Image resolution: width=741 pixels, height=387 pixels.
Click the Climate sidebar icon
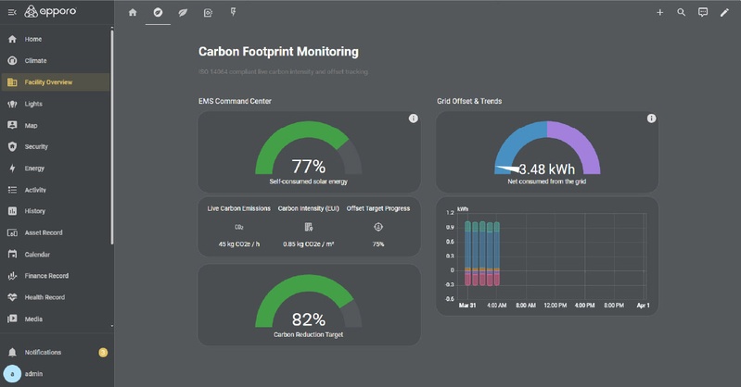(12, 60)
